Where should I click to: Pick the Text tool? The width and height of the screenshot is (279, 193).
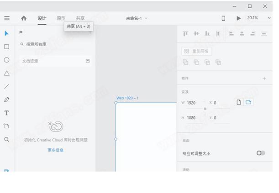6,113
